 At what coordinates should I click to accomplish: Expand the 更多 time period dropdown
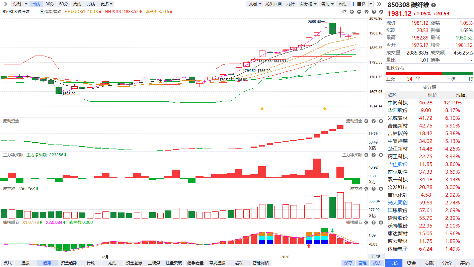[106, 4]
